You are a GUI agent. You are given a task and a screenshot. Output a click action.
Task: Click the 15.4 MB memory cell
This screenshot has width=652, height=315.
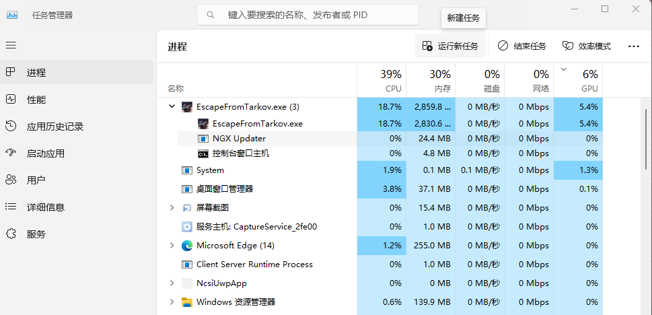point(431,207)
